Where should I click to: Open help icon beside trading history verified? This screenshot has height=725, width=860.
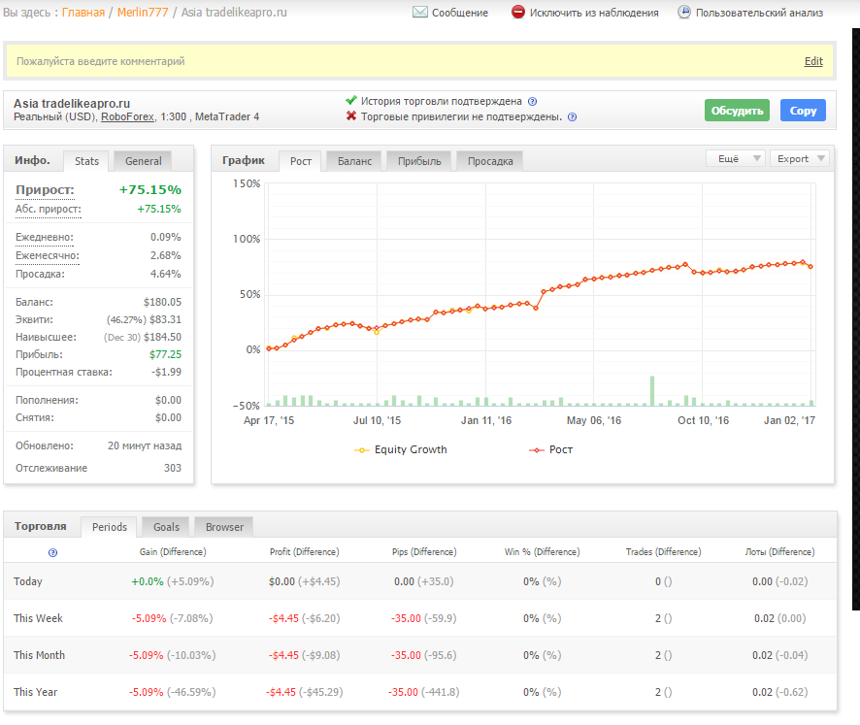(x=532, y=102)
